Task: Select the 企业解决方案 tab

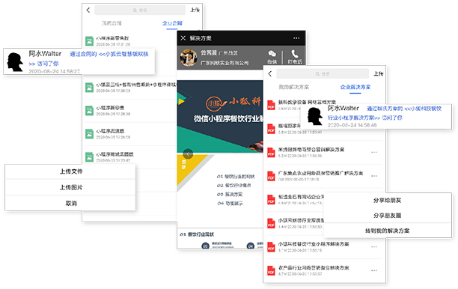Action: (355, 87)
